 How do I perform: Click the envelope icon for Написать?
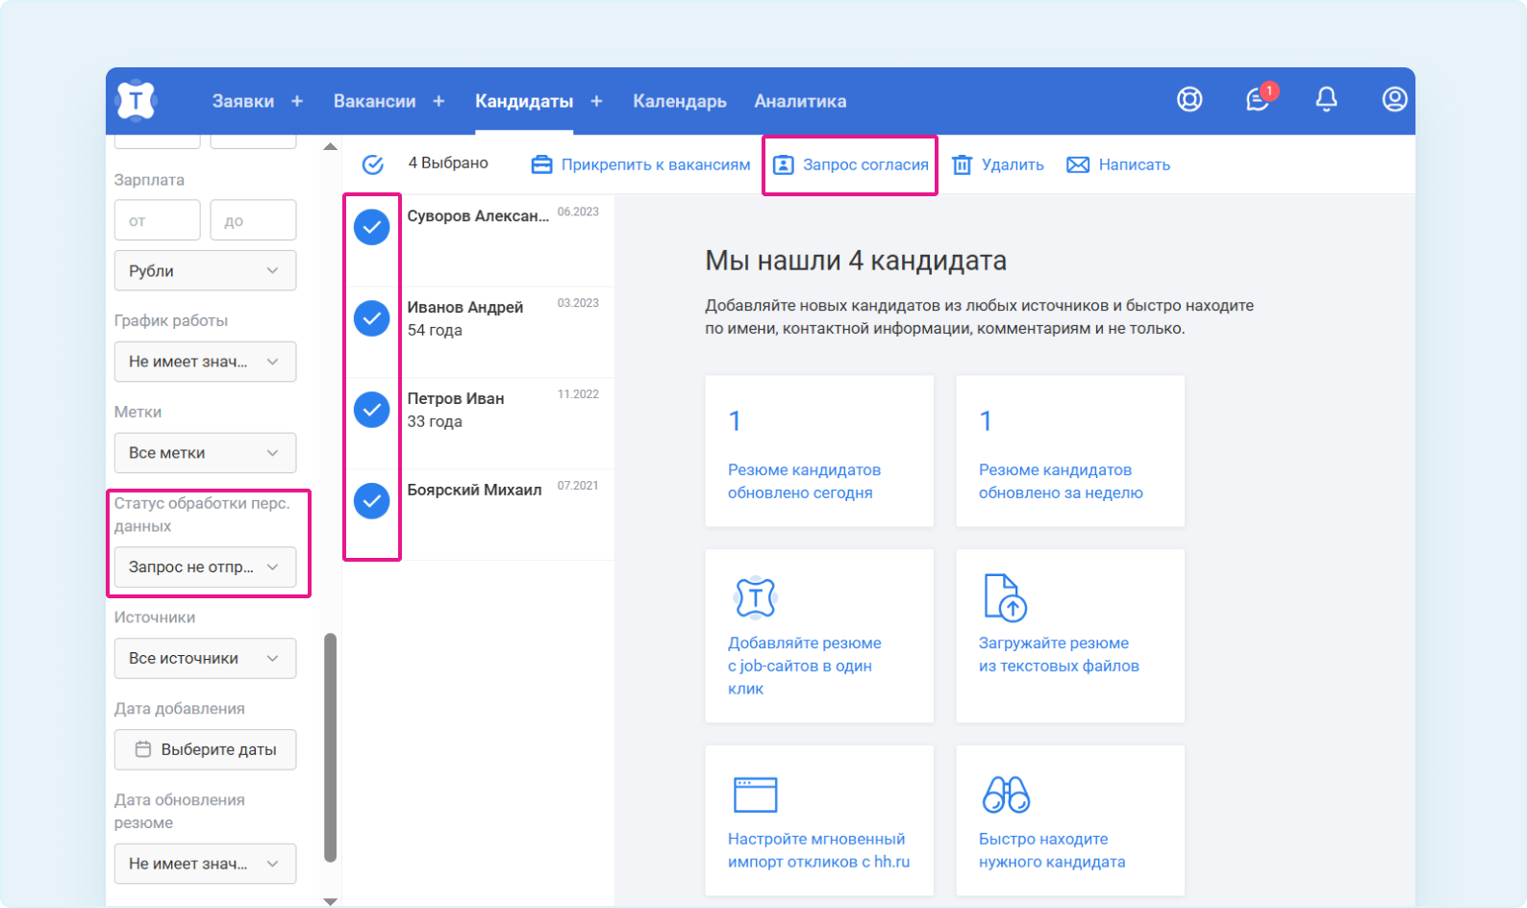point(1078,165)
